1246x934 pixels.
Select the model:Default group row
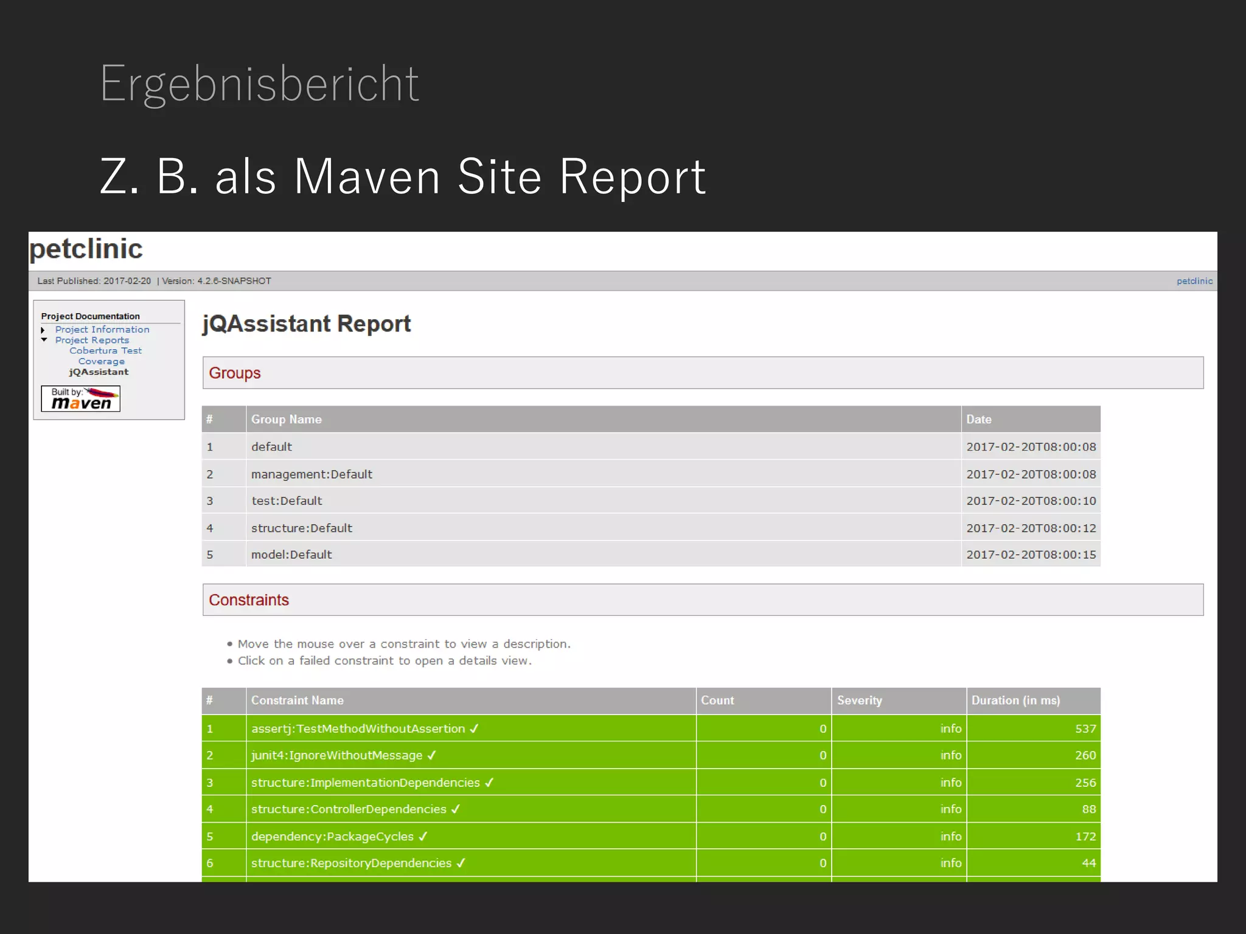pyautogui.click(x=651, y=555)
